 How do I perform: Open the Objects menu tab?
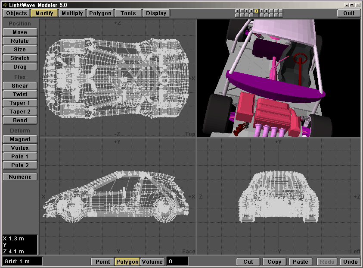pos(16,13)
